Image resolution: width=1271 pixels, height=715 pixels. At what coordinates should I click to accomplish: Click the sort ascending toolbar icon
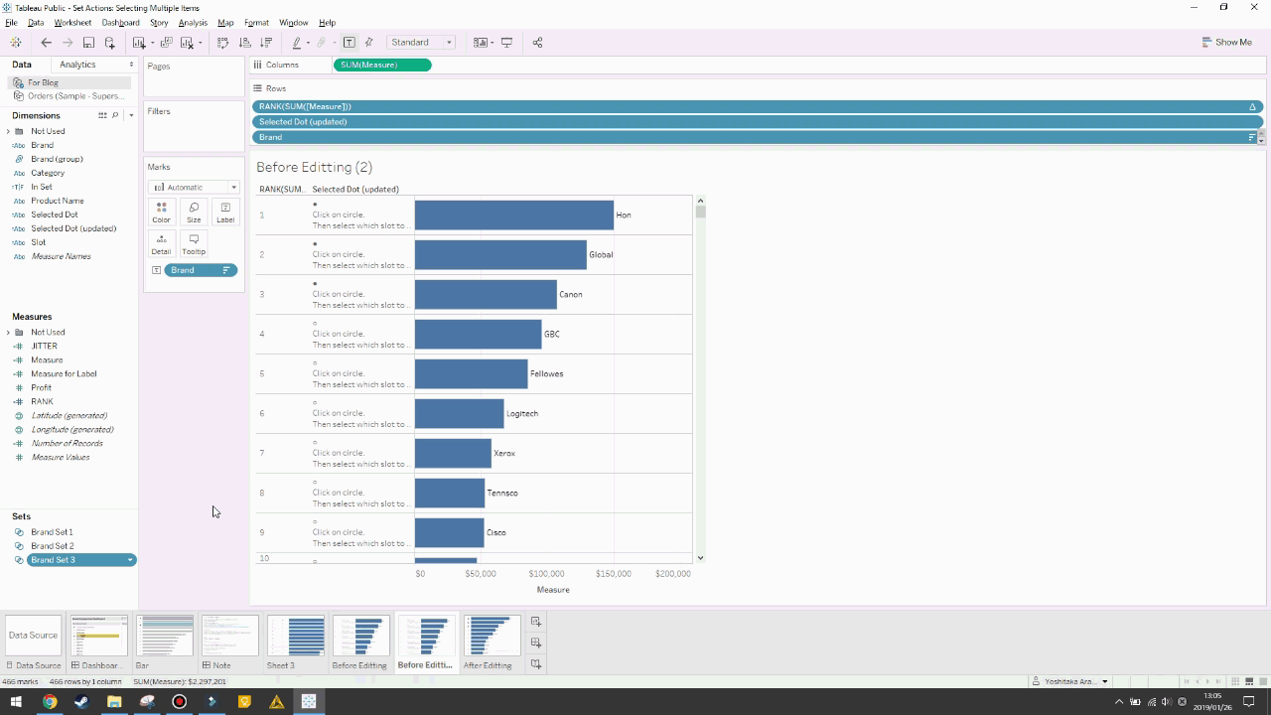coord(245,43)
